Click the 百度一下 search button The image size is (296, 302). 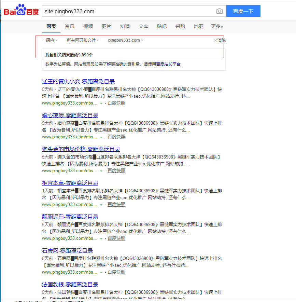click(x=243, y=11)
